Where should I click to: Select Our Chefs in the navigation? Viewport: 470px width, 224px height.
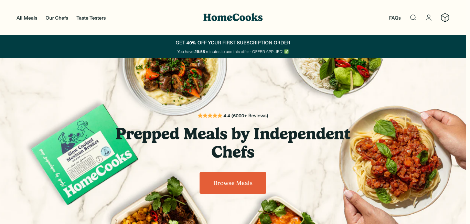click(57, 18)
